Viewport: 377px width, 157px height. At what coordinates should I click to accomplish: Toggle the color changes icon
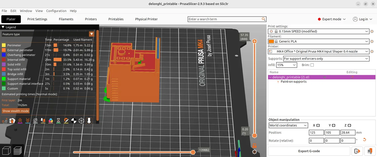[x=51, y=121]
